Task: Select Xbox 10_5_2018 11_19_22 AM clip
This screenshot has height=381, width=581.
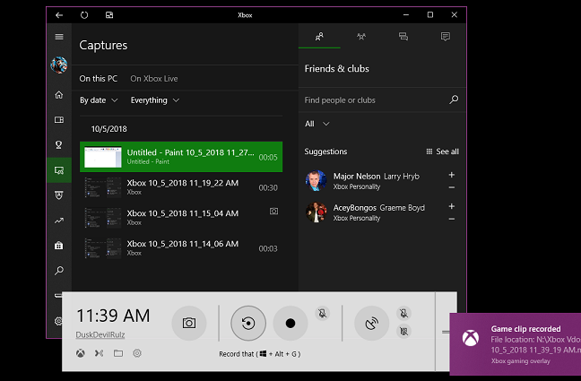Action: pyautogui.click(x=181, y=187)
